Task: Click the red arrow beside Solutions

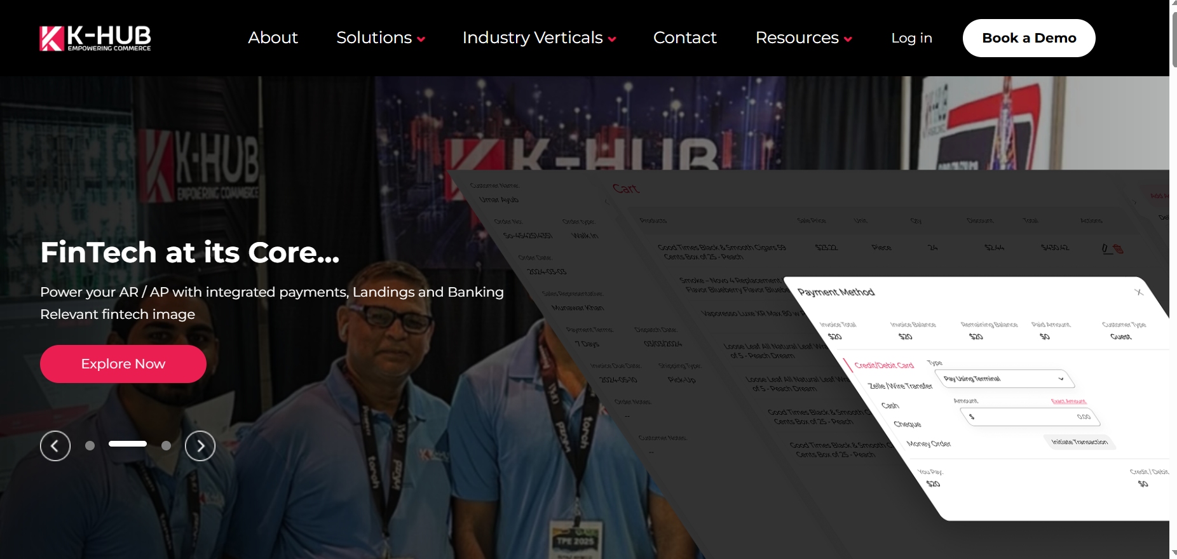Action: coord(421,39)
